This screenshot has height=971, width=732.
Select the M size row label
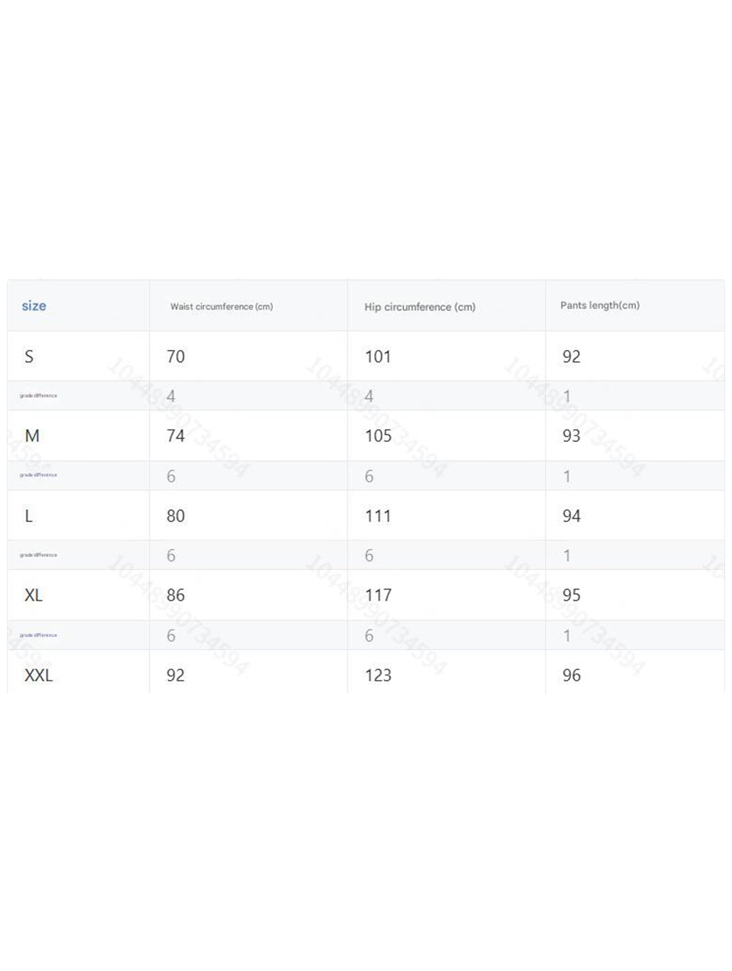tap(32, 436)
